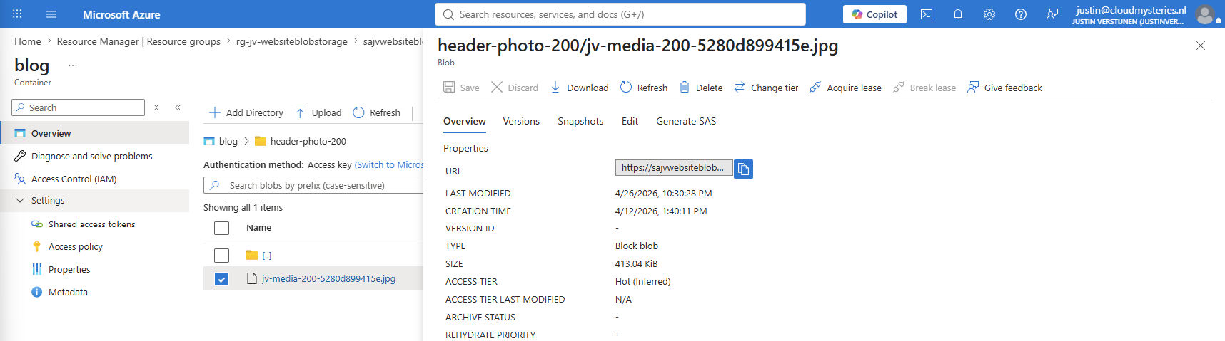Viewport: 1225px width, 341px height.
Task: Click Upload in the container toolbar
Action: pyautogui.click(x=318, y=112)
